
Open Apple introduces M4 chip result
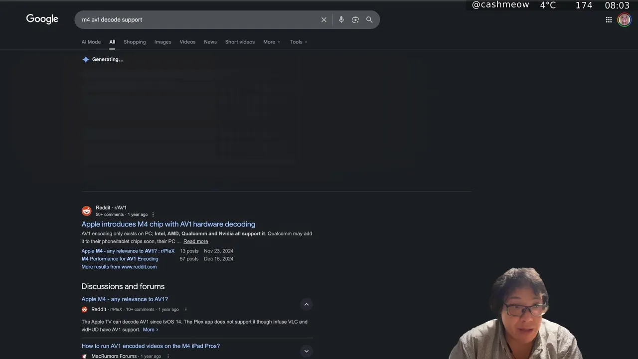point(168,224)
